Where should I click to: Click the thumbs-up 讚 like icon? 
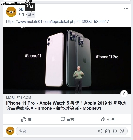[x=24, y=119]
